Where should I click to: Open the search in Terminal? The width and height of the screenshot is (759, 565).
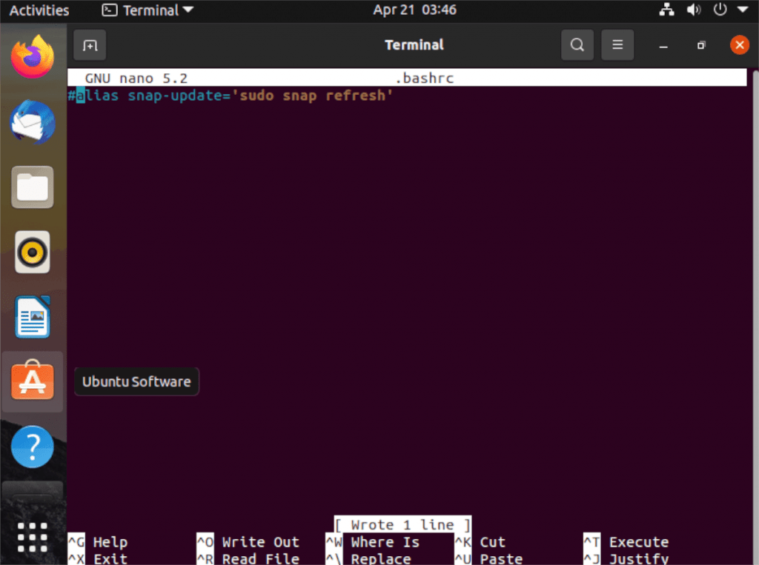577,44
